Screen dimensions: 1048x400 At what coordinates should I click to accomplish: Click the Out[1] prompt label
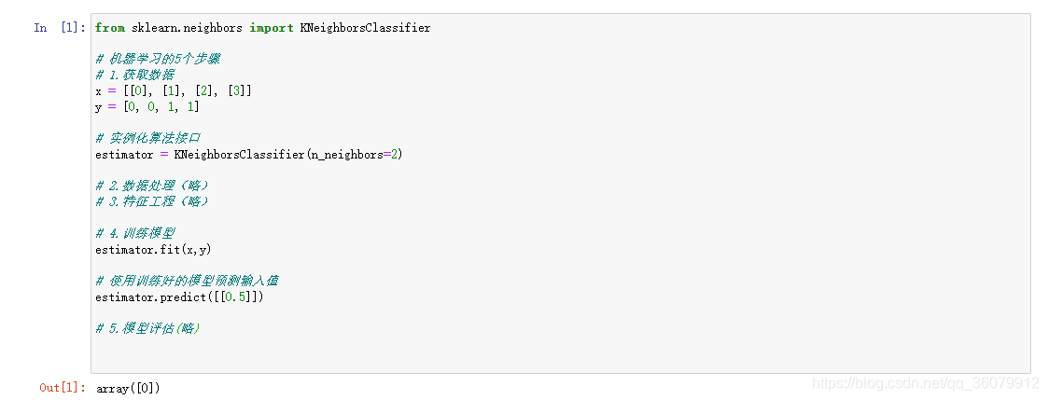pyautogui.click(x=63, y=388)
